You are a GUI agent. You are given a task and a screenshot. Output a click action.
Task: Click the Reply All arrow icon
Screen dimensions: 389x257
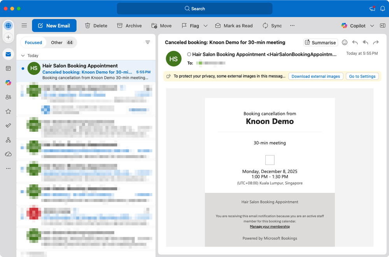pyautogui.click(x=365, y=42)
